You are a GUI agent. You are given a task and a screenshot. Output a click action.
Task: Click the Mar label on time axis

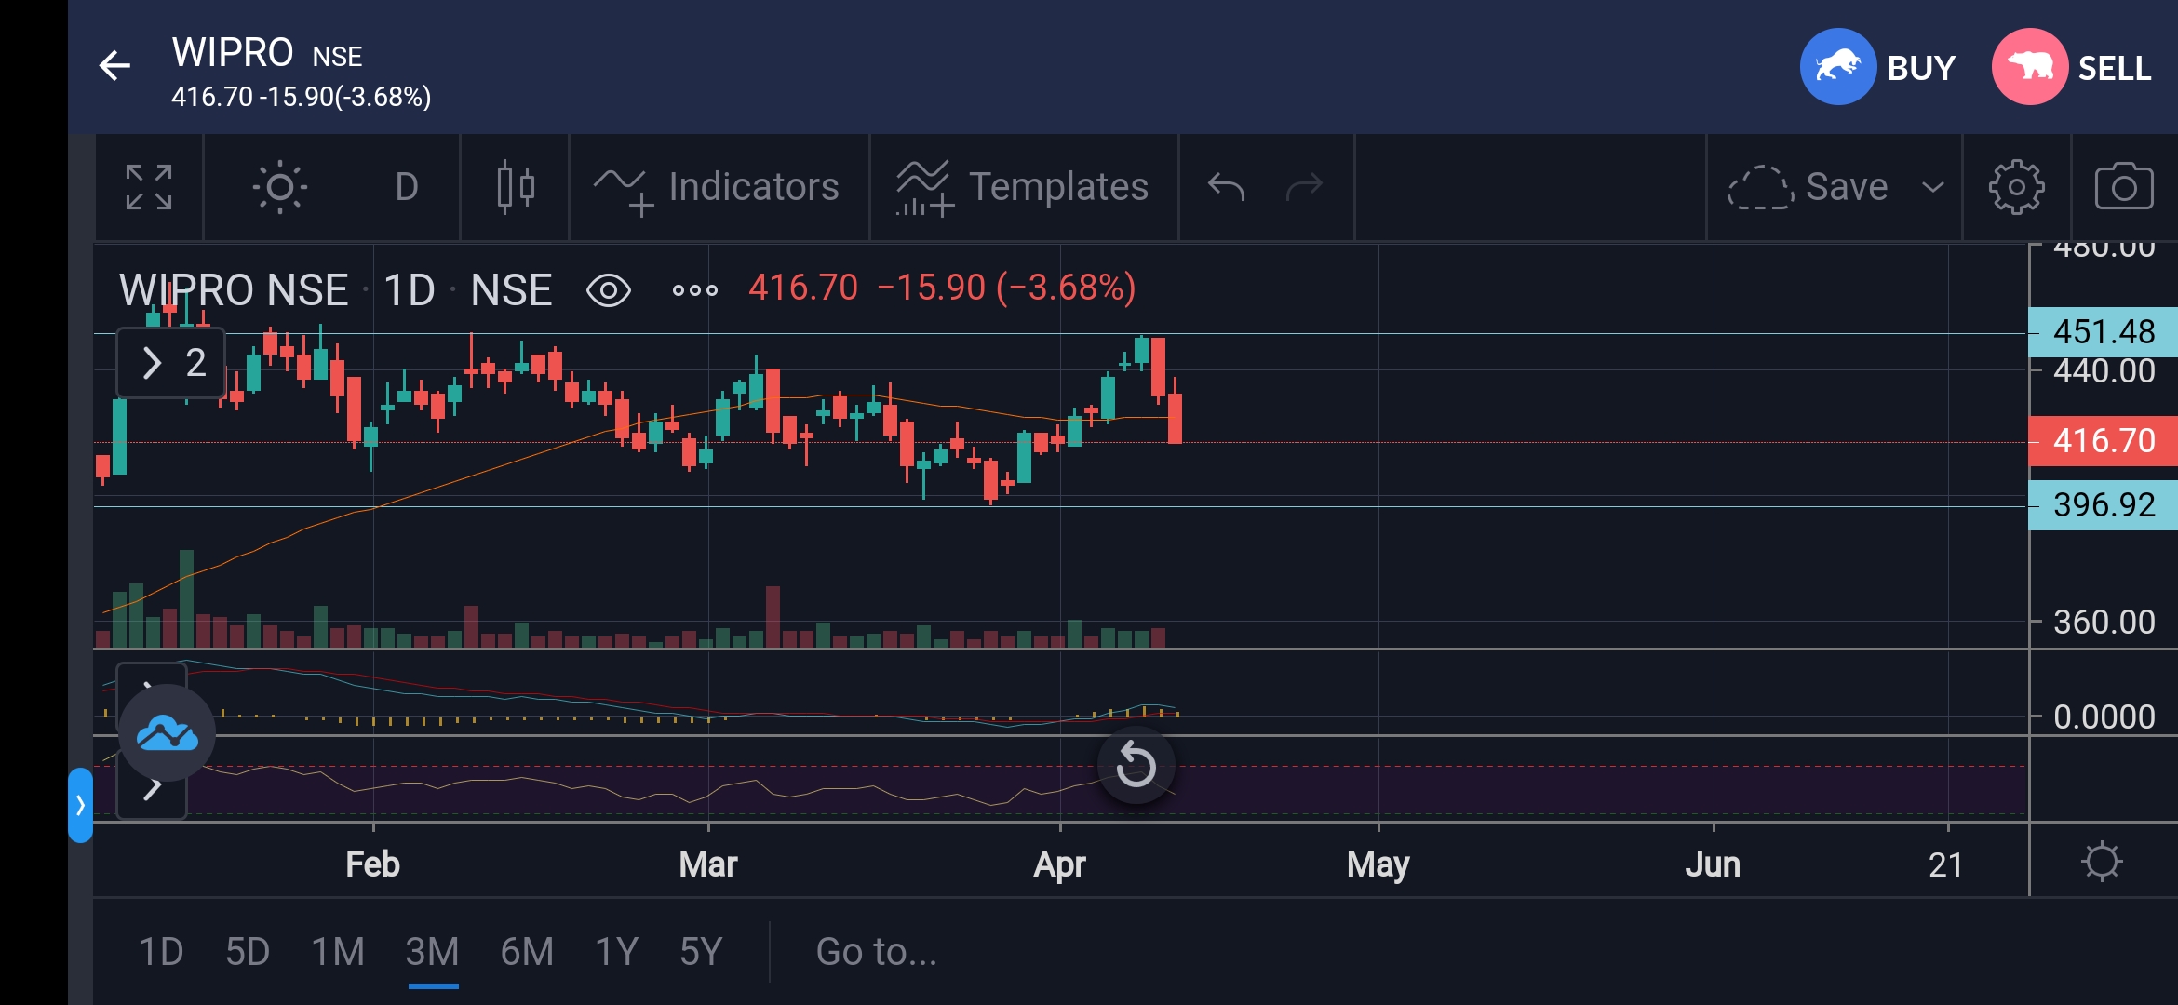708,864
